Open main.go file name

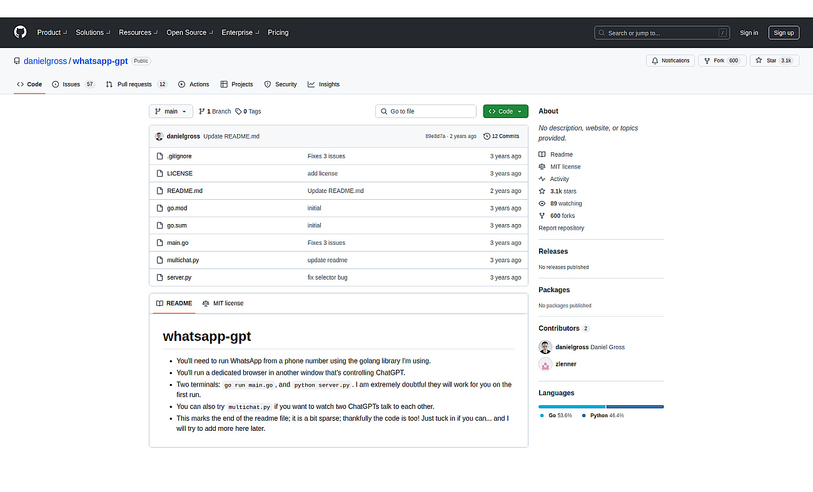click(x=178, y=243)
